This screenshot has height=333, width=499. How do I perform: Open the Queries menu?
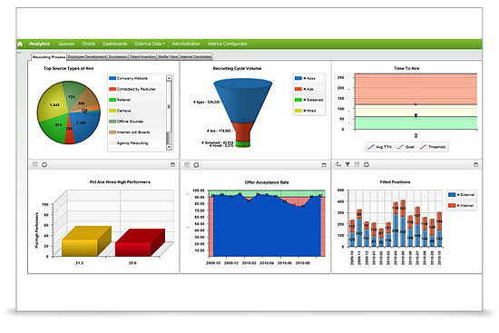(x=66, y=44)
